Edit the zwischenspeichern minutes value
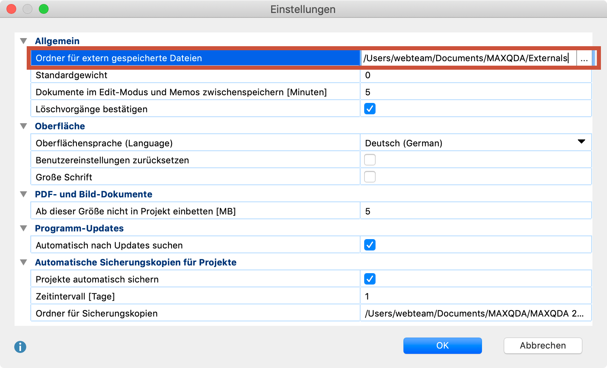607x368 pixels. coord(476,92)
